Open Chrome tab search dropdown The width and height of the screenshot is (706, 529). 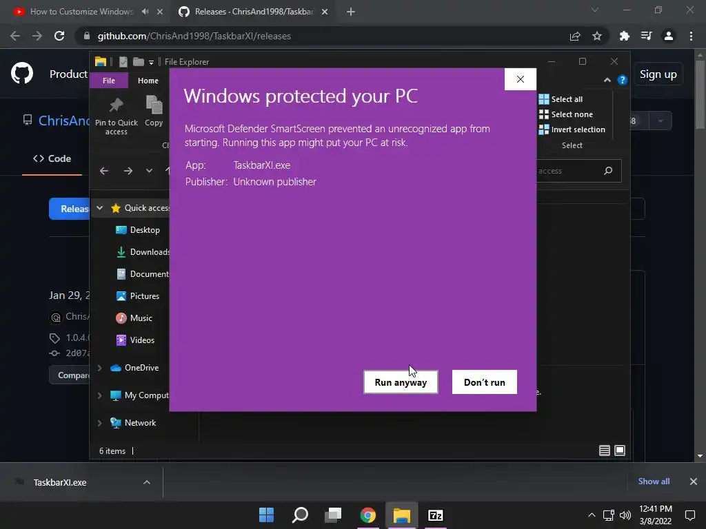coord(595,10)
